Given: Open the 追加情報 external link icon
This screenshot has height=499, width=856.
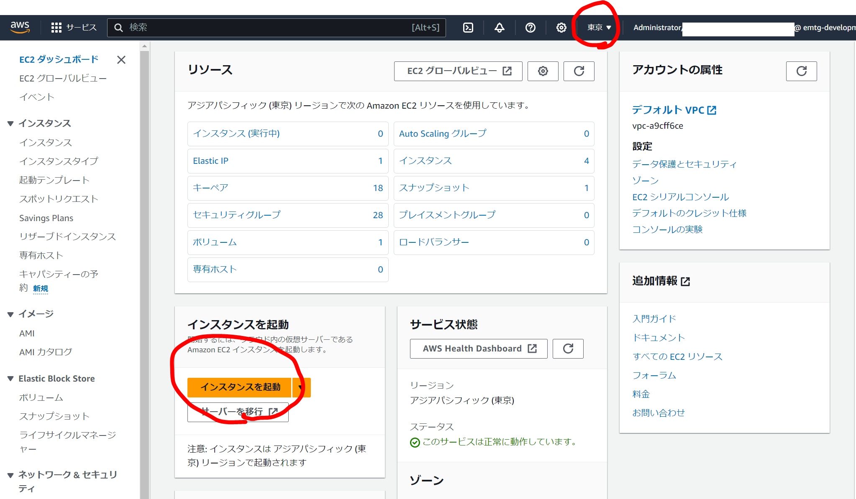Looking at the screenshot, I should coord(685,281).
